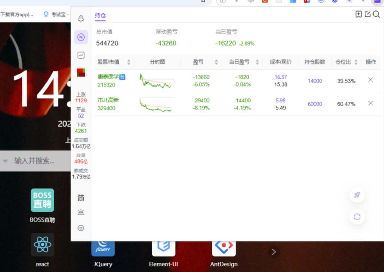Click share count 60000
384x272 pixels.
[315, 104]
